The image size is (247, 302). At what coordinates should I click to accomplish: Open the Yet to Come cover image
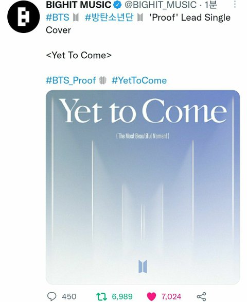(143, 187)
